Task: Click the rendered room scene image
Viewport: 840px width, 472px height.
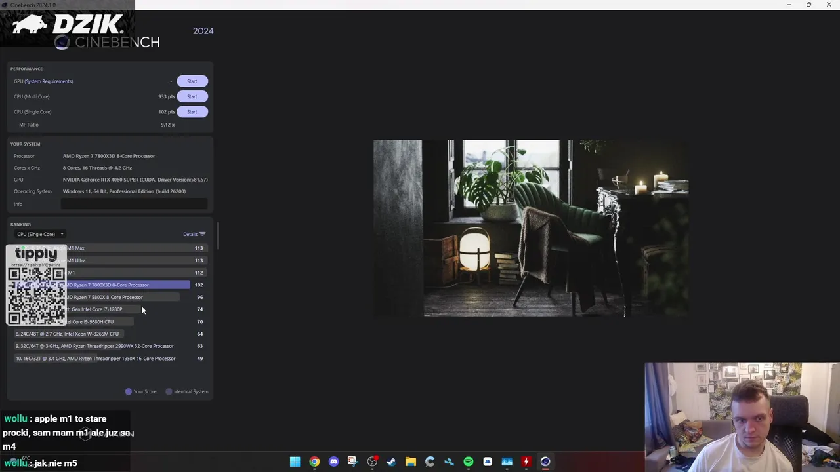Action: tap(531, 228)
